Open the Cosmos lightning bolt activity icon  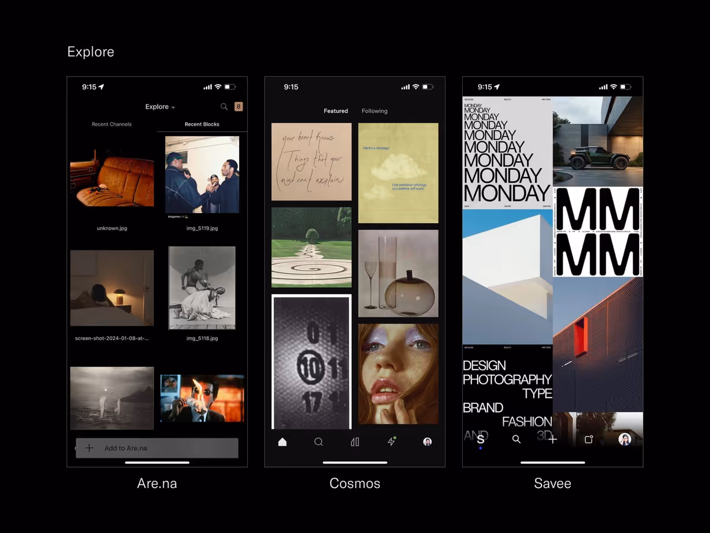[x=391, y=442]
